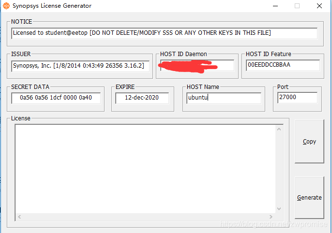Click the License box scroll down arrow
Screen dimensions: 332x233
tap(279, 209)
